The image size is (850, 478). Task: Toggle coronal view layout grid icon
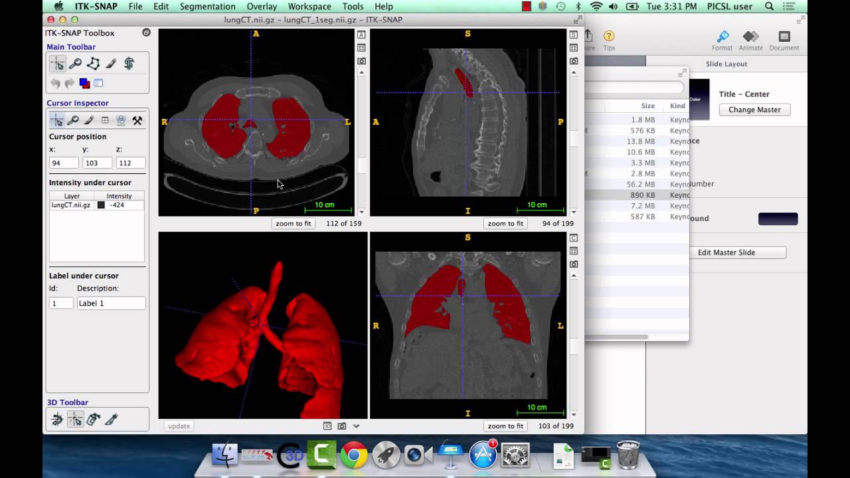click(574, 251)
